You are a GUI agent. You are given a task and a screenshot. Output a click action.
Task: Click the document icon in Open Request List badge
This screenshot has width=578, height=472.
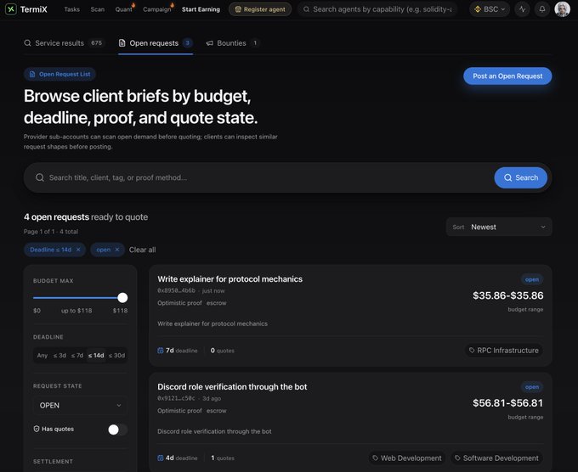tap(32, 74)
